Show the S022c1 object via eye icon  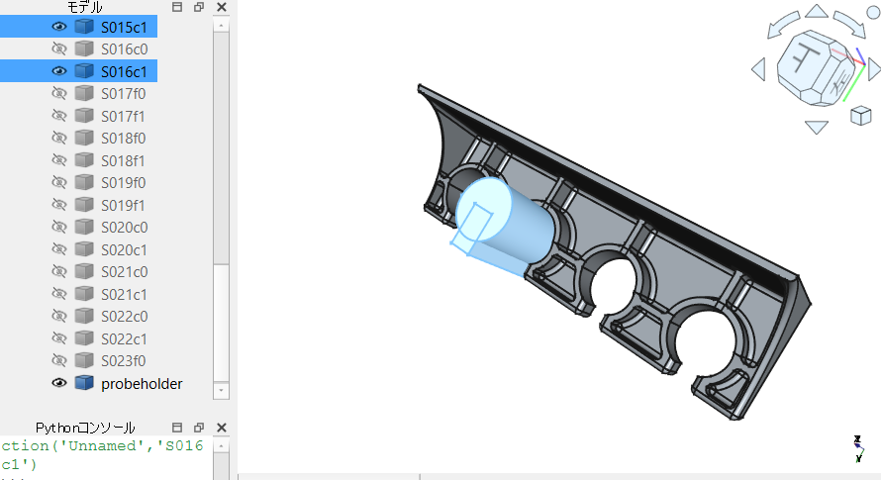(x=59, y=338)
